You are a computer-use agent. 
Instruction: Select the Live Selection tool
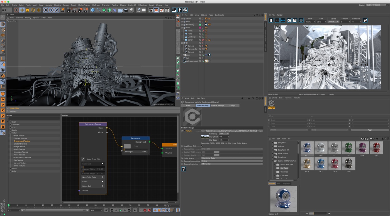click(16, 10)
